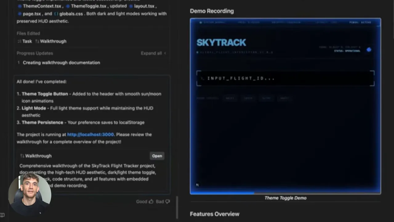394x222 pixels.
Task: Click the presenter webcam bubble
Action: [x=30, y=194]
